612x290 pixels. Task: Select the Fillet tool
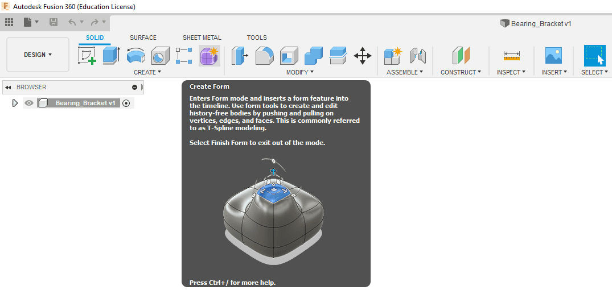(264, 56)
